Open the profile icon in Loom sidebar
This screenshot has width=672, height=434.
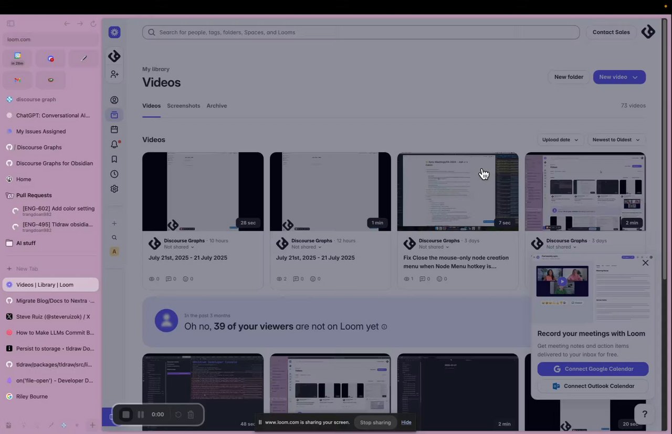click(x=114, y=100)
